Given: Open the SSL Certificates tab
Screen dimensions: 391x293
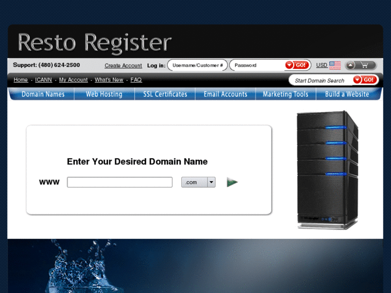Looking at the screenshot, I should [x=165, y=94].
